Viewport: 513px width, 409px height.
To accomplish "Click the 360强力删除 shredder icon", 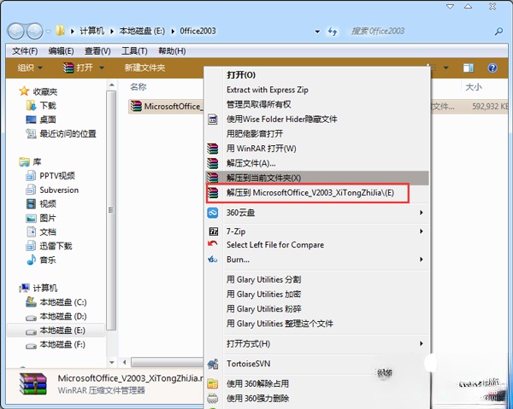I will [213, 398].
